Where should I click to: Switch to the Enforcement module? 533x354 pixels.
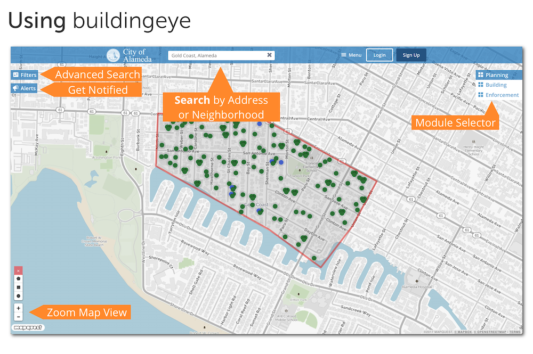(498, 95)
